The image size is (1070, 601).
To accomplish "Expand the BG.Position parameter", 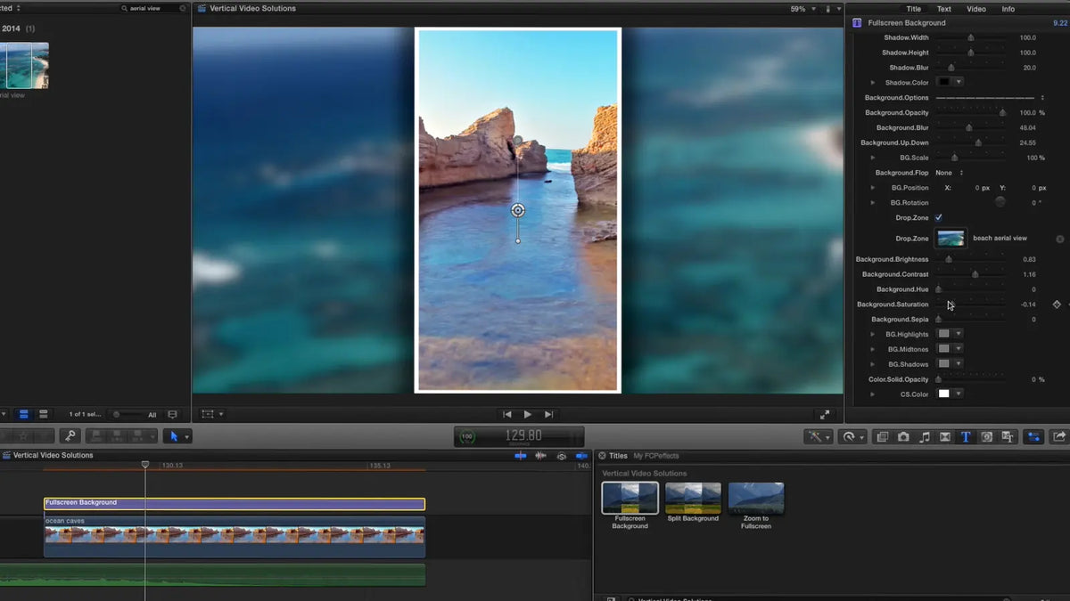I will point(873,188).
